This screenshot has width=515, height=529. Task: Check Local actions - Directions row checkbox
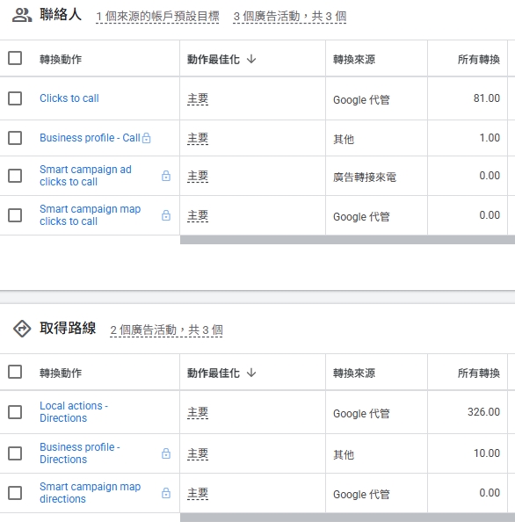tap(15, 411)
